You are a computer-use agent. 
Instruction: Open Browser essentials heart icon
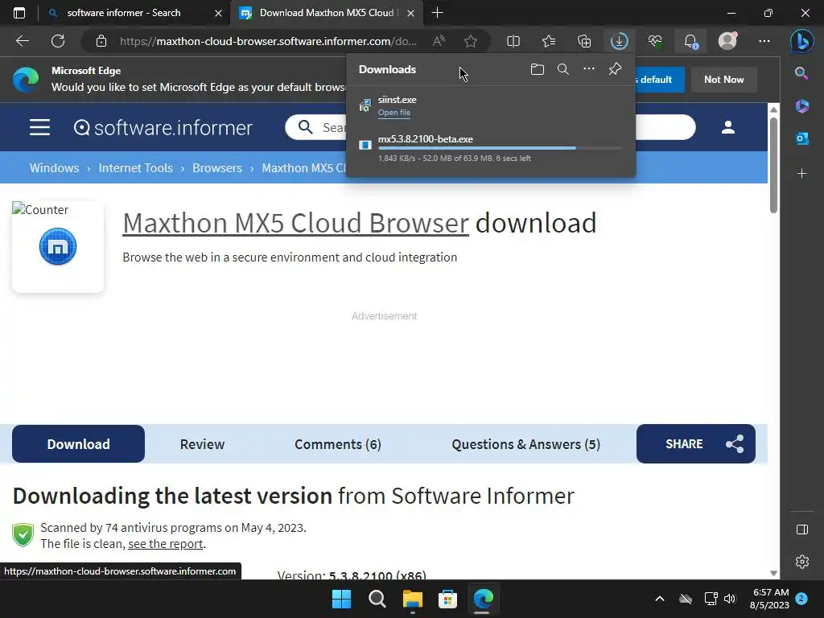pyautogui.click(x=655, y=41)
